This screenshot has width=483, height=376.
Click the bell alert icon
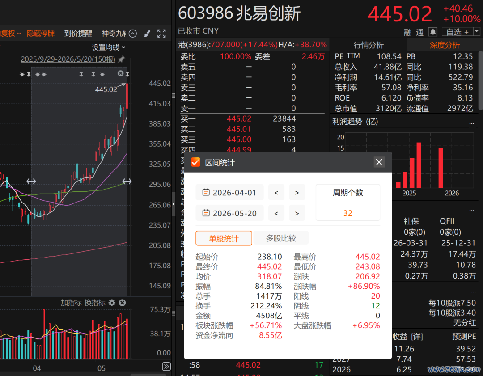coord(433,32)
